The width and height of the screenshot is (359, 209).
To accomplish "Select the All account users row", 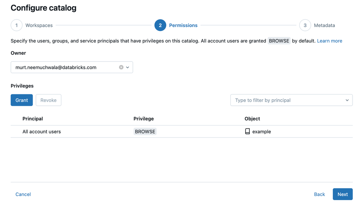I will [x=42, y=132].
